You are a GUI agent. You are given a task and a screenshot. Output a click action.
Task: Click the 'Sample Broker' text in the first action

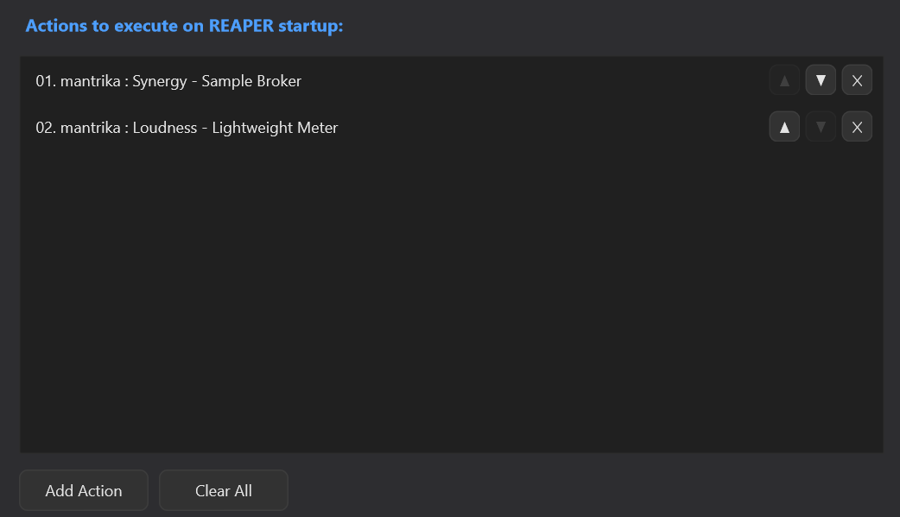[x=251, y=81]
